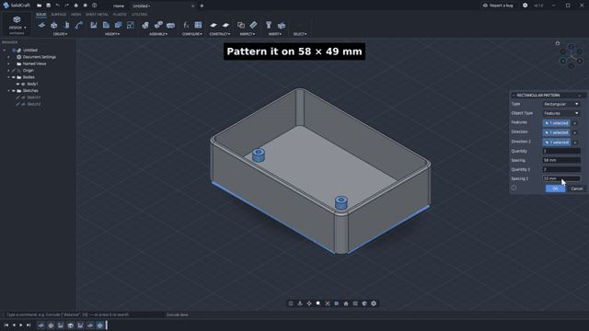Open the CREATE group dropdown
The image size is (589, 331).
click(60, 34)
